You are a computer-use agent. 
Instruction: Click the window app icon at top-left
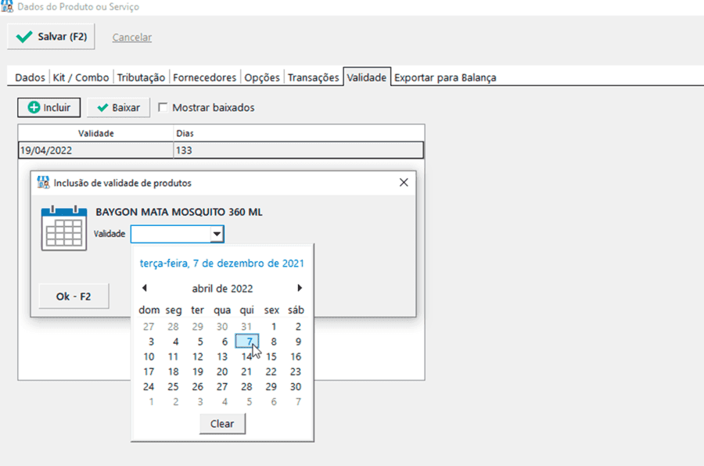click(7, 6)
